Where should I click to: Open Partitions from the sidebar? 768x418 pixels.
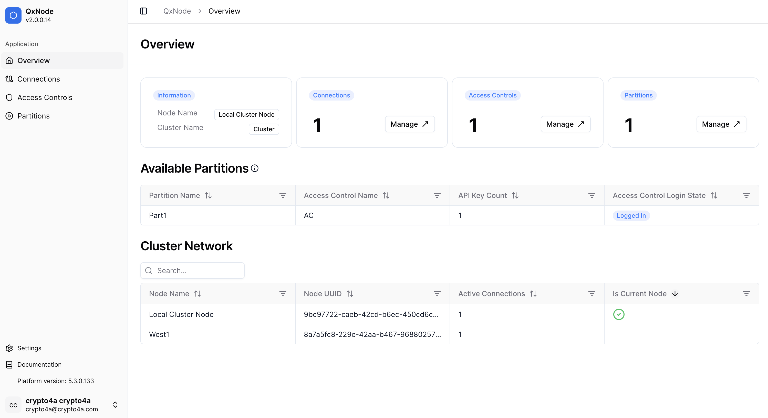coord(33,116)
